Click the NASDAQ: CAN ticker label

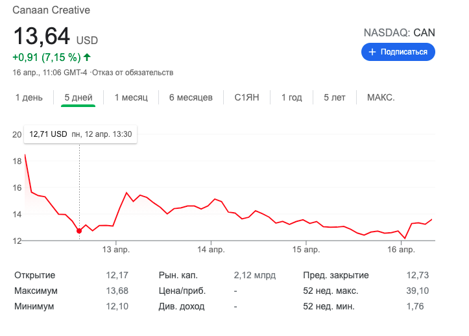click(399, 32)
